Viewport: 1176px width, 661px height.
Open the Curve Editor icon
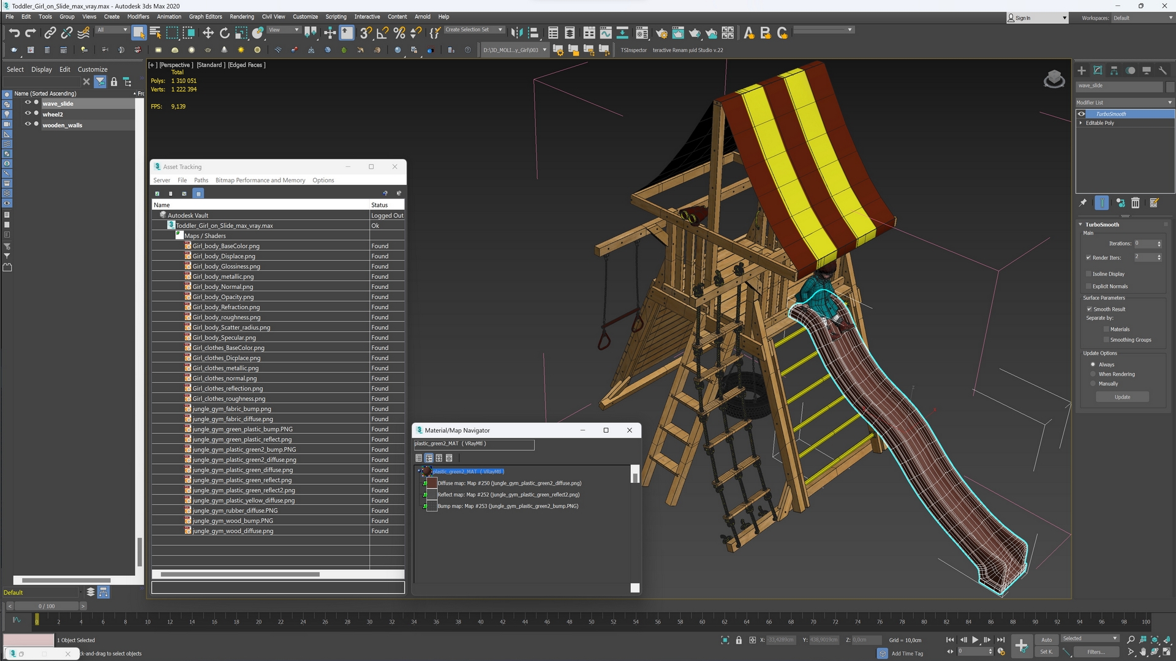click(x=606, y=33)
